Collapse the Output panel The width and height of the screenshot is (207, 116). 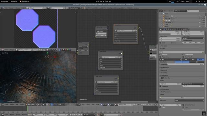pos(163,48)
